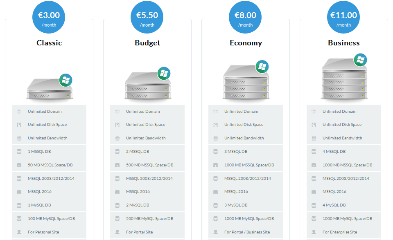Click Windows logo badge on Budget server
Image resolution: width=393 pixels, height=240 pixels.
pyautogui.click(x=164, y=73)
